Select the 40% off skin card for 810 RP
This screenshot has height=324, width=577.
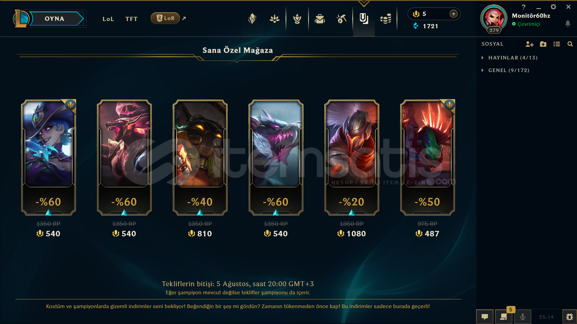(200, 158)
